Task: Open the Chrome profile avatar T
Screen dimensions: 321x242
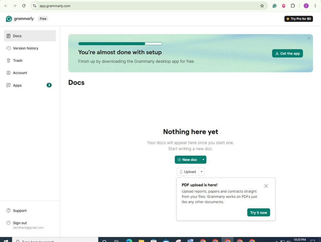Action: pos(306,6)
